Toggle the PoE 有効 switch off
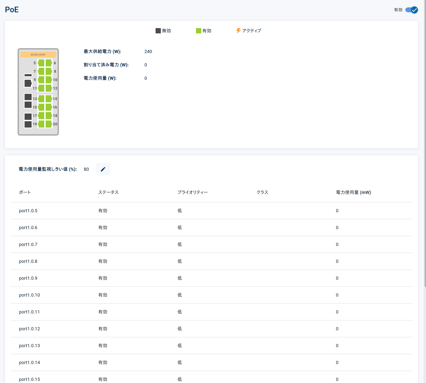 point(411,10)
